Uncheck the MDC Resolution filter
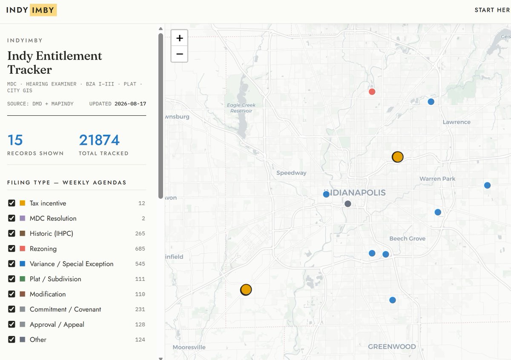The image size is (511, 360). pos(12,218)
